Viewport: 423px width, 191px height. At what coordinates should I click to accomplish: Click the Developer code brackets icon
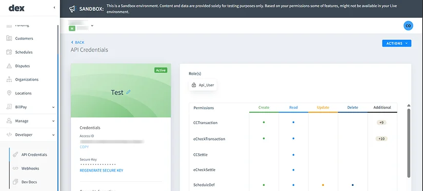9,135
